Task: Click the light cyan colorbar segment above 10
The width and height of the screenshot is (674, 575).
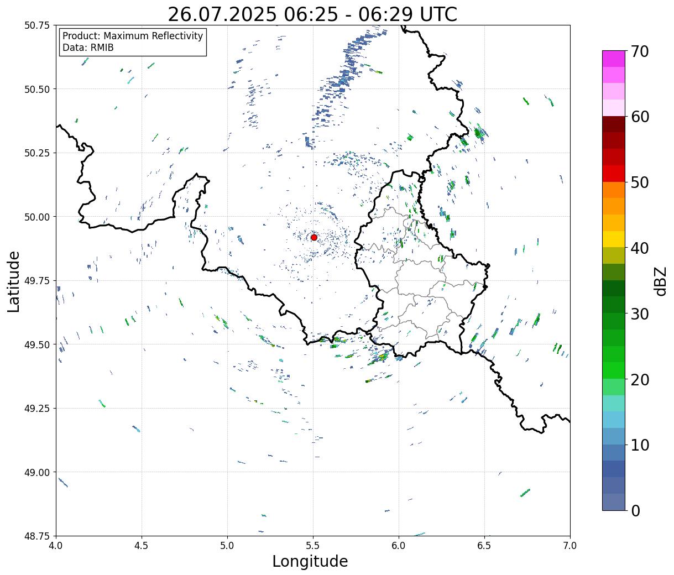Action: click(614, 420)
